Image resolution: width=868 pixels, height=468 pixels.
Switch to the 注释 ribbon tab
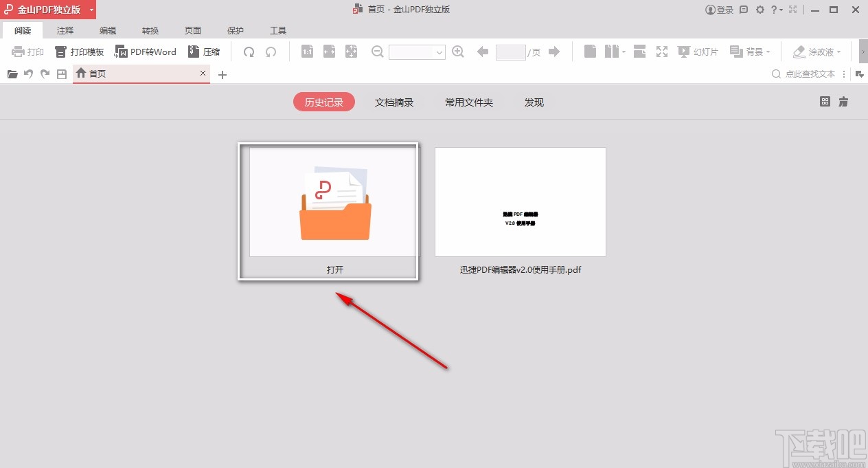pyautogui.click(x=65, y=30)
